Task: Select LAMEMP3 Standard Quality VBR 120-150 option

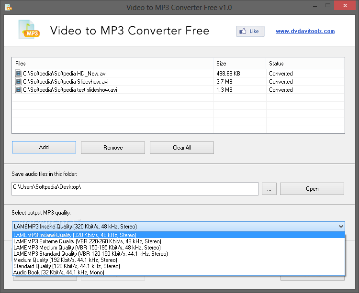Action: point(179,254)
